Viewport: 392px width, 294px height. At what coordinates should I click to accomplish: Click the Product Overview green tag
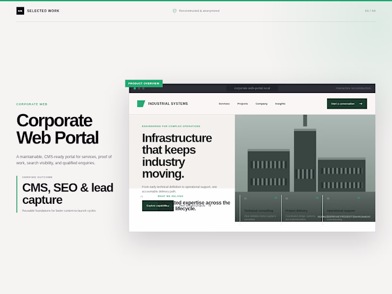tap(144, 83)
